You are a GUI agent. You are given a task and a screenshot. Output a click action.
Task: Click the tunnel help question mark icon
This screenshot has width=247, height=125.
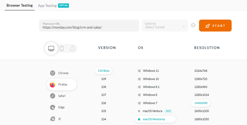[193, 25]
